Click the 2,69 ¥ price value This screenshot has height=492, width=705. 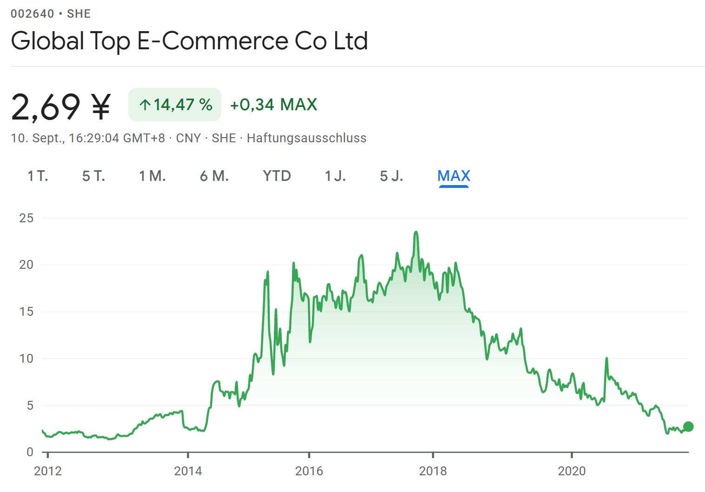[61, 106]
